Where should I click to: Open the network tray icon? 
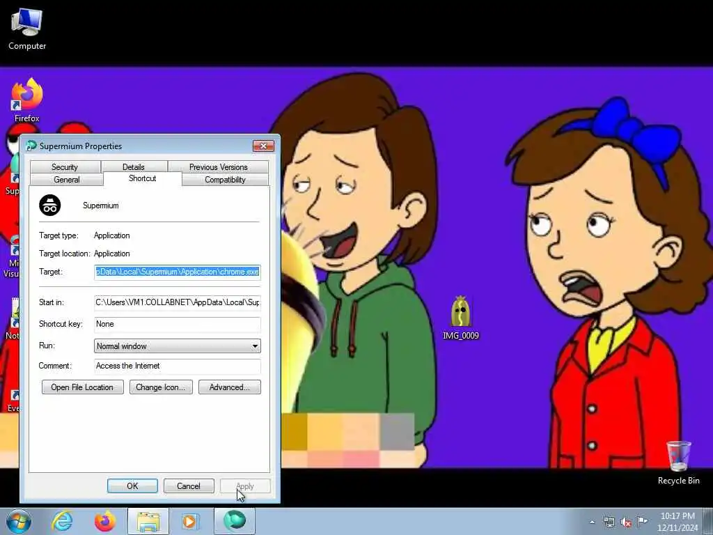tap(609, 522)
